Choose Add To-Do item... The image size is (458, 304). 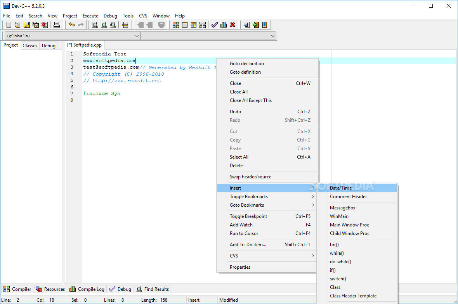coord(267,245)
